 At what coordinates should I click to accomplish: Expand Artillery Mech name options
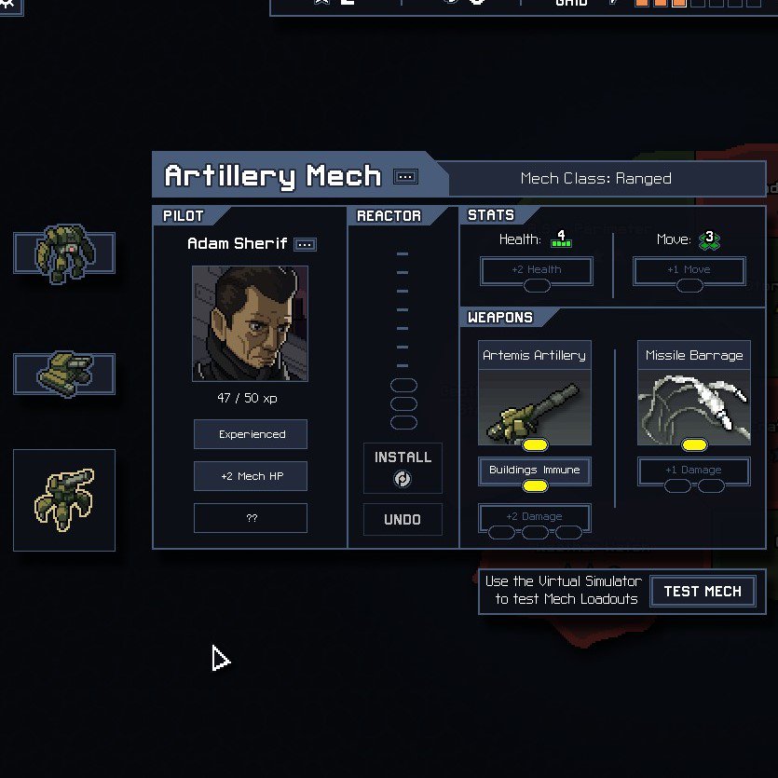click(x=405, y=177)
